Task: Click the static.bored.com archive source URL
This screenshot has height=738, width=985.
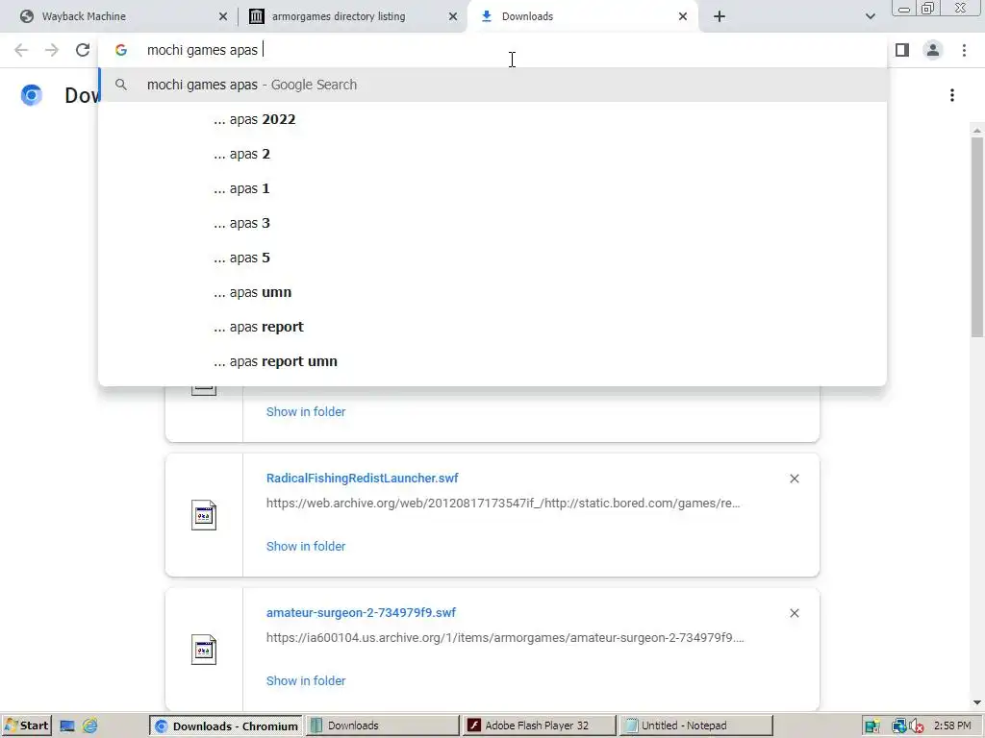Action: point(502,504)
